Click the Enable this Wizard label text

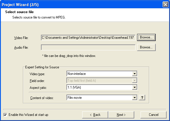(28, 115)
